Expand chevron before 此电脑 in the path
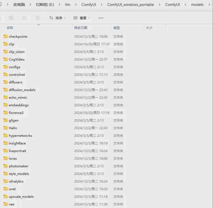The image size is (213, 208). point(7,5)
